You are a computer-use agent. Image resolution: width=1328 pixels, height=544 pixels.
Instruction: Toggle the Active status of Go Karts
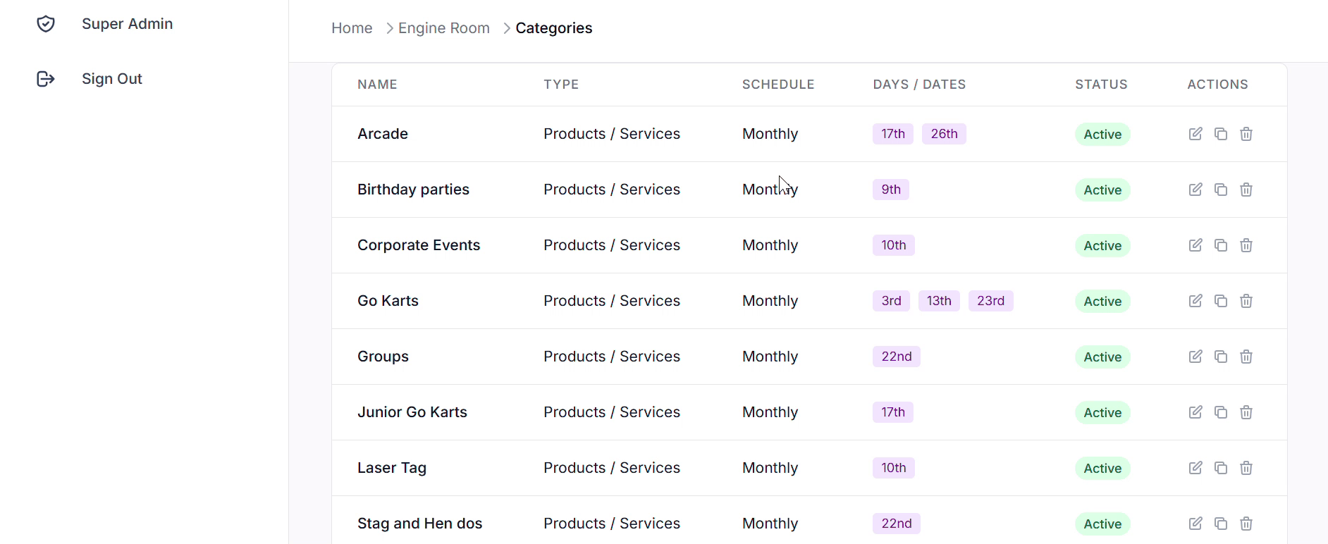pyautogui.click(x=1102, y=302)
